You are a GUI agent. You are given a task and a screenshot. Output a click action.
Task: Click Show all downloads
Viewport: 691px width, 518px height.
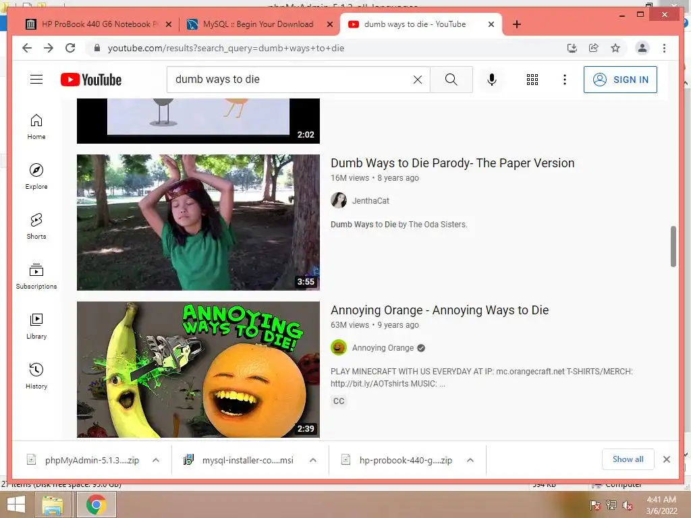[628, 459]
